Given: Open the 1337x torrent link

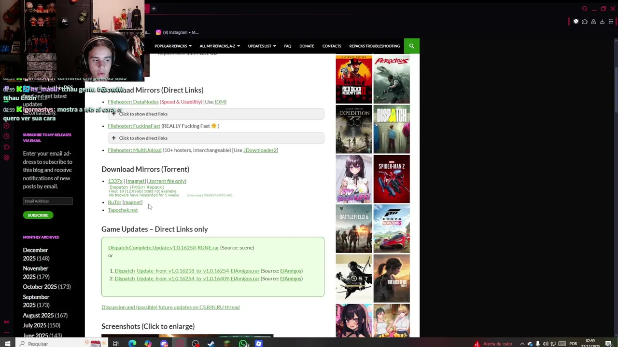Looking at the screenshot, I should click(x=115, y=181).
